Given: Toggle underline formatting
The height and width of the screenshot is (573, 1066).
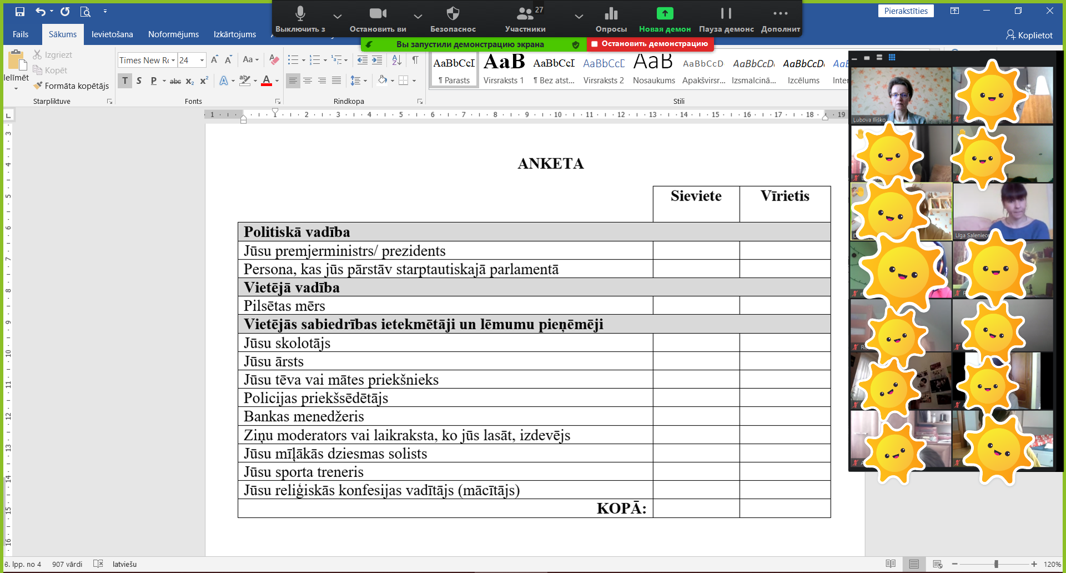Looking at the screenshot, I should [x=153, y=81].
